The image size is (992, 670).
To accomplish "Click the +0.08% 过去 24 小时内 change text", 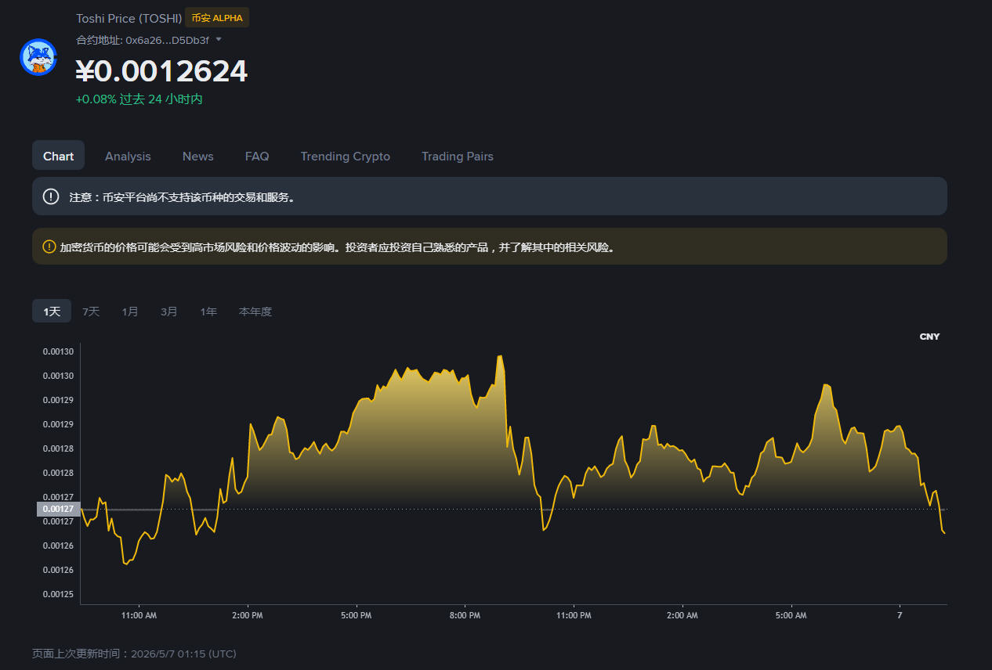I will (139, 99).
